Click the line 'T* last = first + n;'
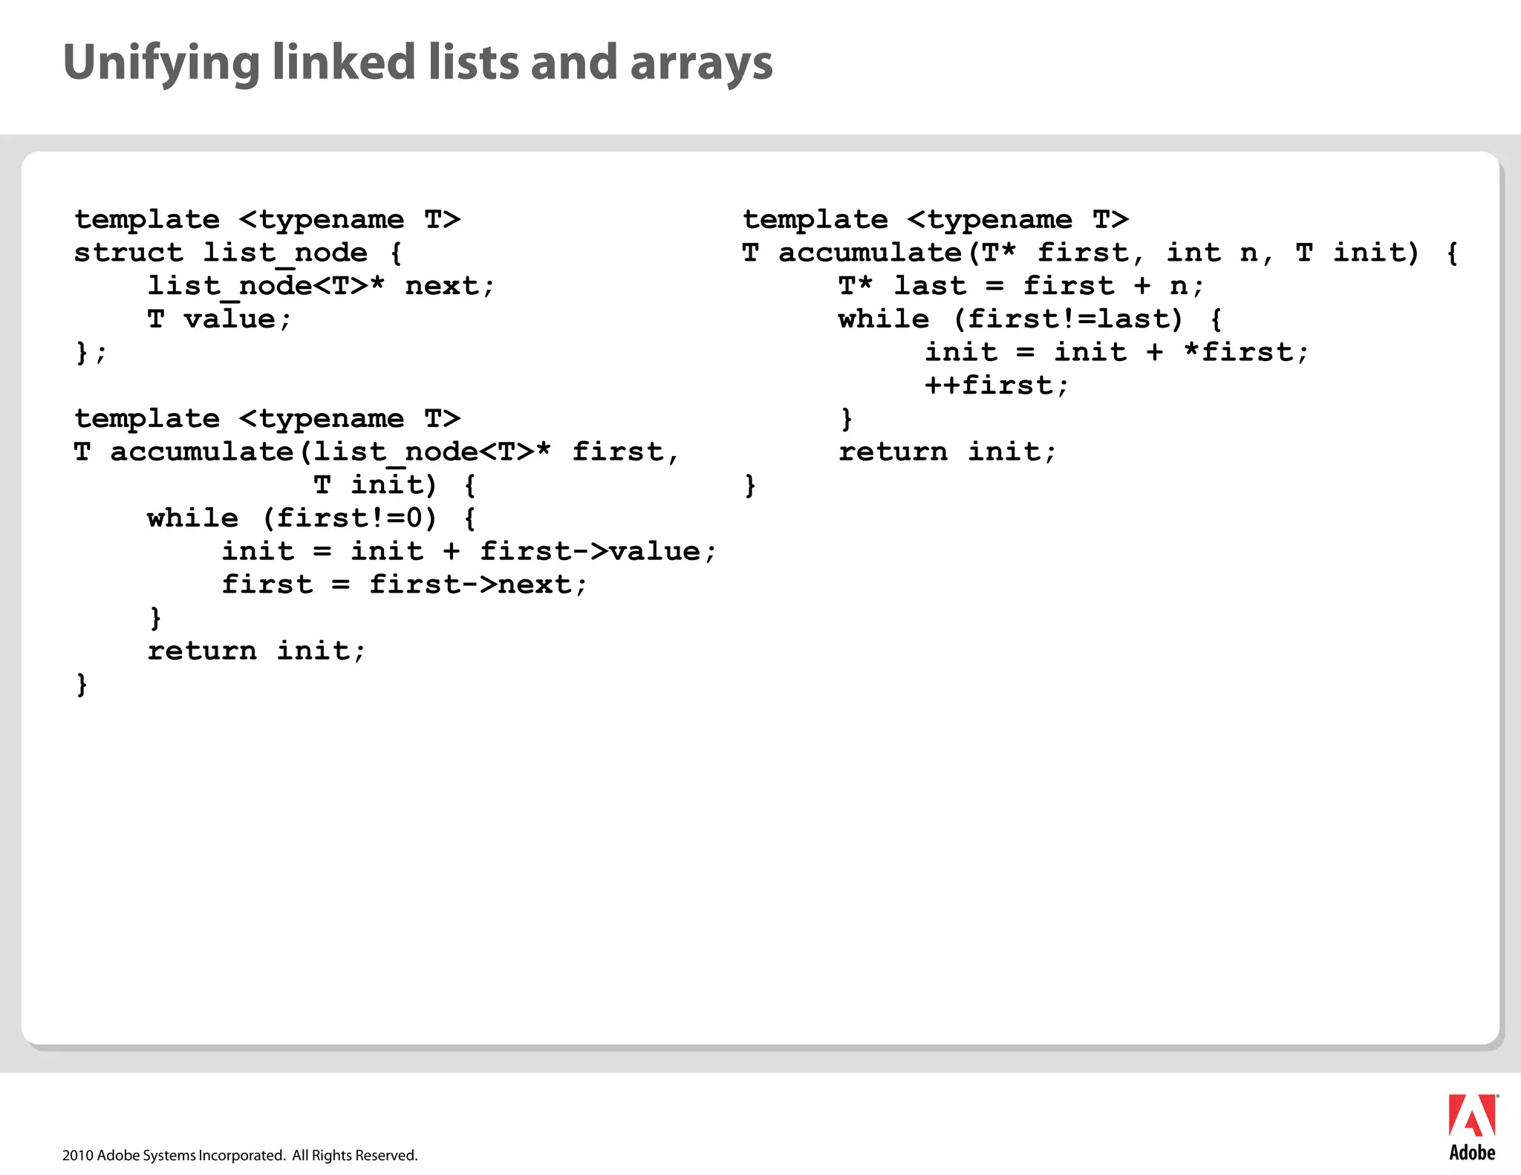The width and height of the screenshot is (1521, 1175). [1021, 286]
